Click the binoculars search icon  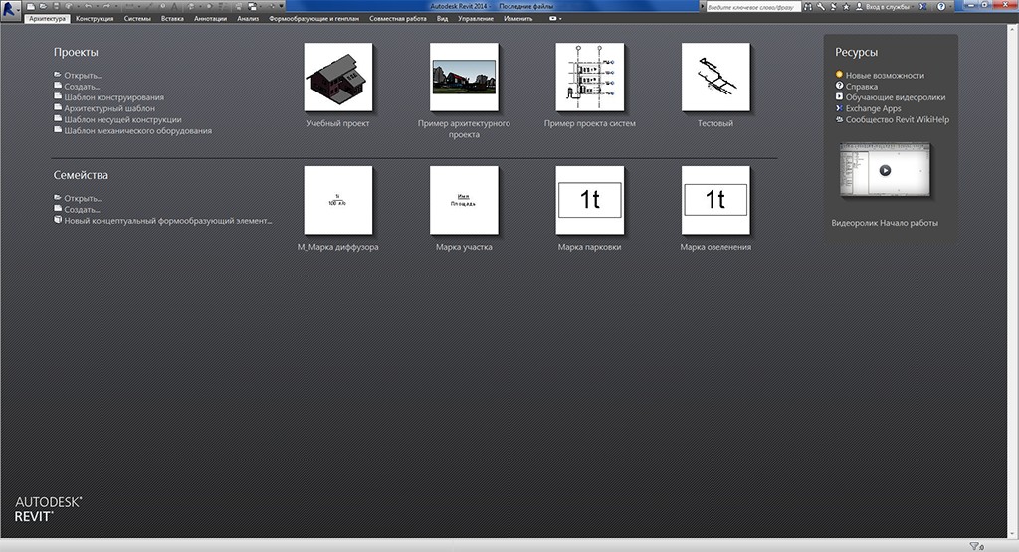(808, 7)
